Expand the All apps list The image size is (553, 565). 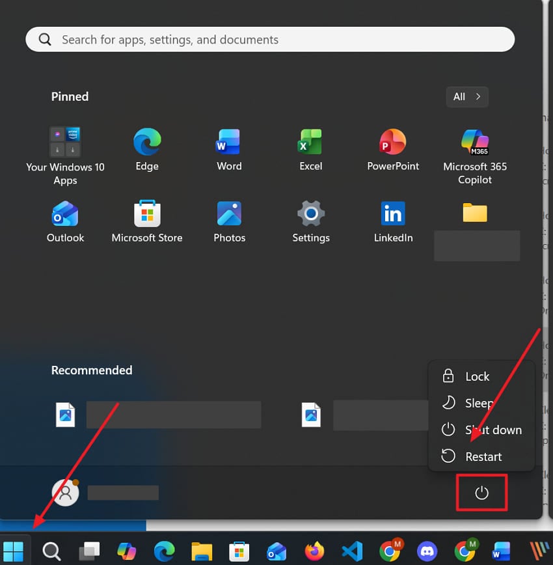pyautogui.click(x=466, y=96)
